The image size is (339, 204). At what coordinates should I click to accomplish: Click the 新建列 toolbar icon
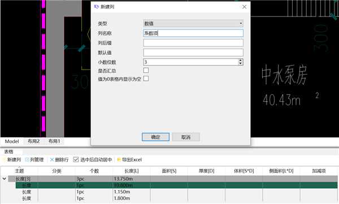tap(4, 160)
